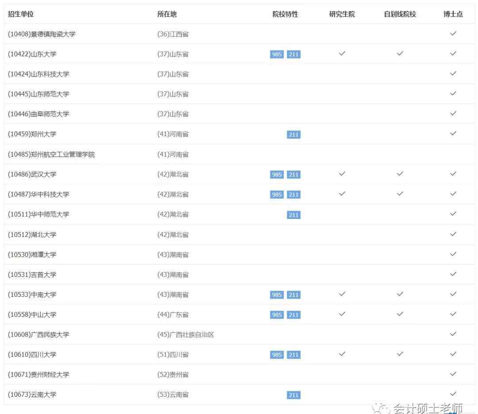Click 研究生院 checkmark for 四川大学

coord(342,354)
